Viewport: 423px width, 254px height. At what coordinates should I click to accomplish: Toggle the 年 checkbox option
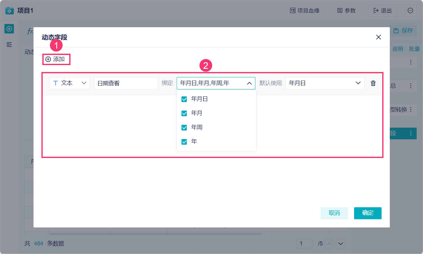point(184,142)
